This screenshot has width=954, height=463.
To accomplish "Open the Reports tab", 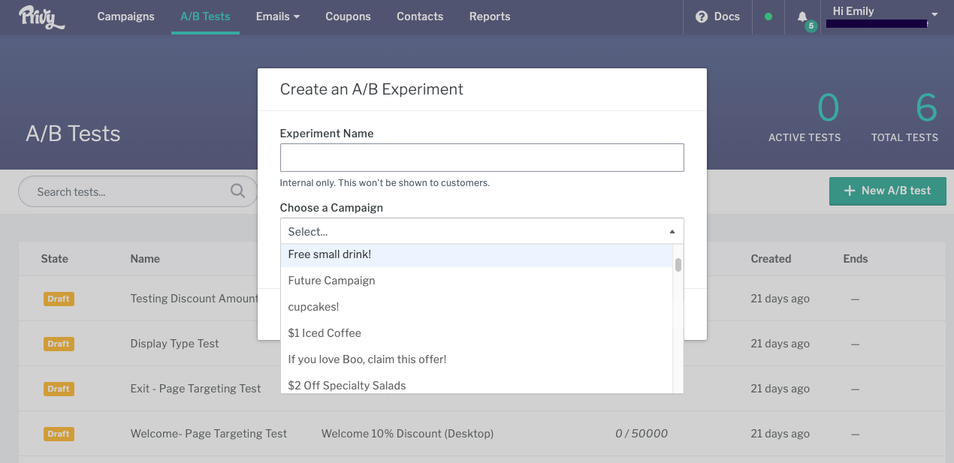I will [490, 17].
